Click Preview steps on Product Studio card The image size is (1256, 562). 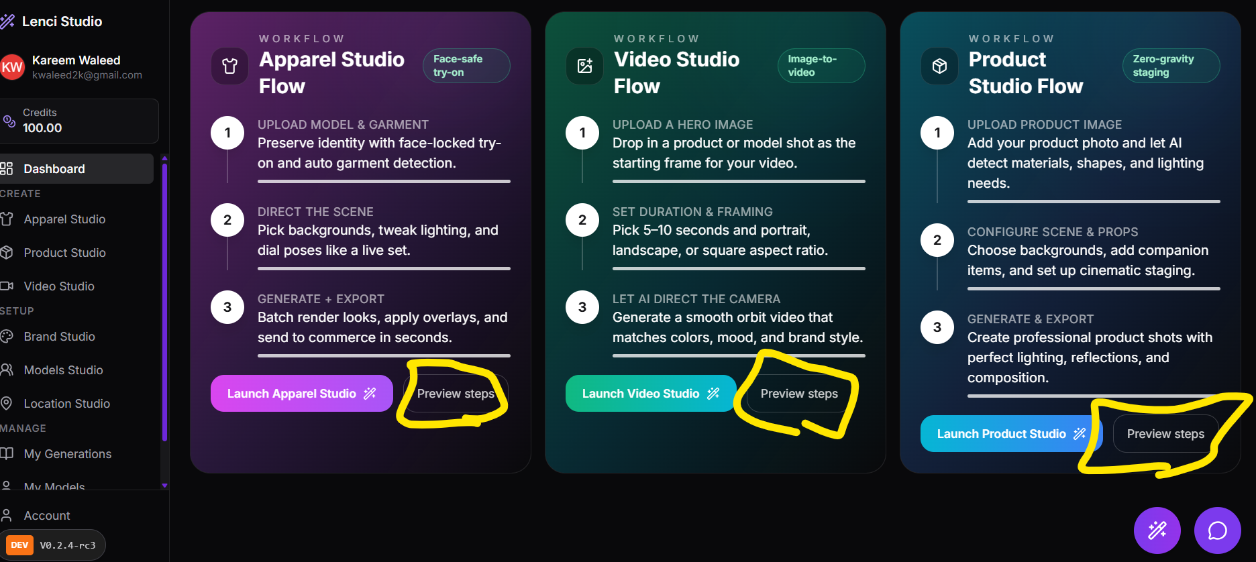click(x=1165, y=434)
